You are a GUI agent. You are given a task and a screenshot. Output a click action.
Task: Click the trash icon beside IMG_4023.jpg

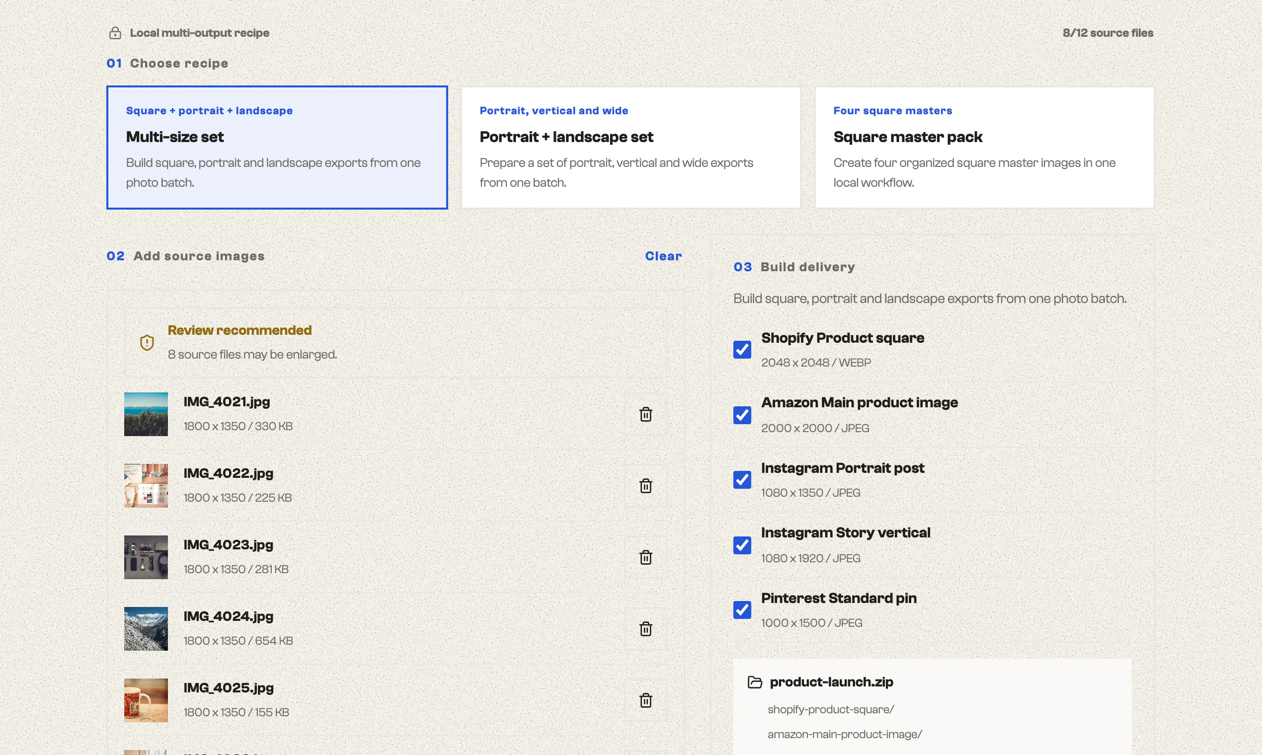click(x=646, y=557)
